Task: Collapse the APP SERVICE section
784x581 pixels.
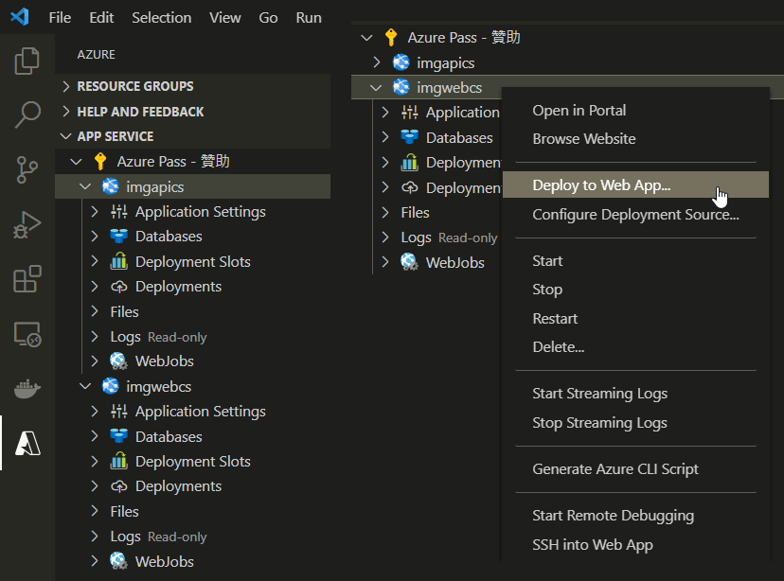Action: [115, 136]
